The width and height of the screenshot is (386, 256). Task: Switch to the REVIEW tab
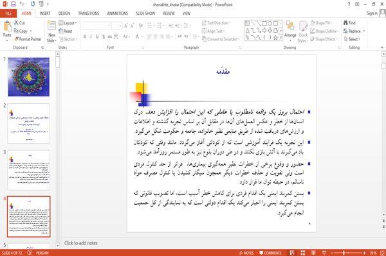point(169,13)
